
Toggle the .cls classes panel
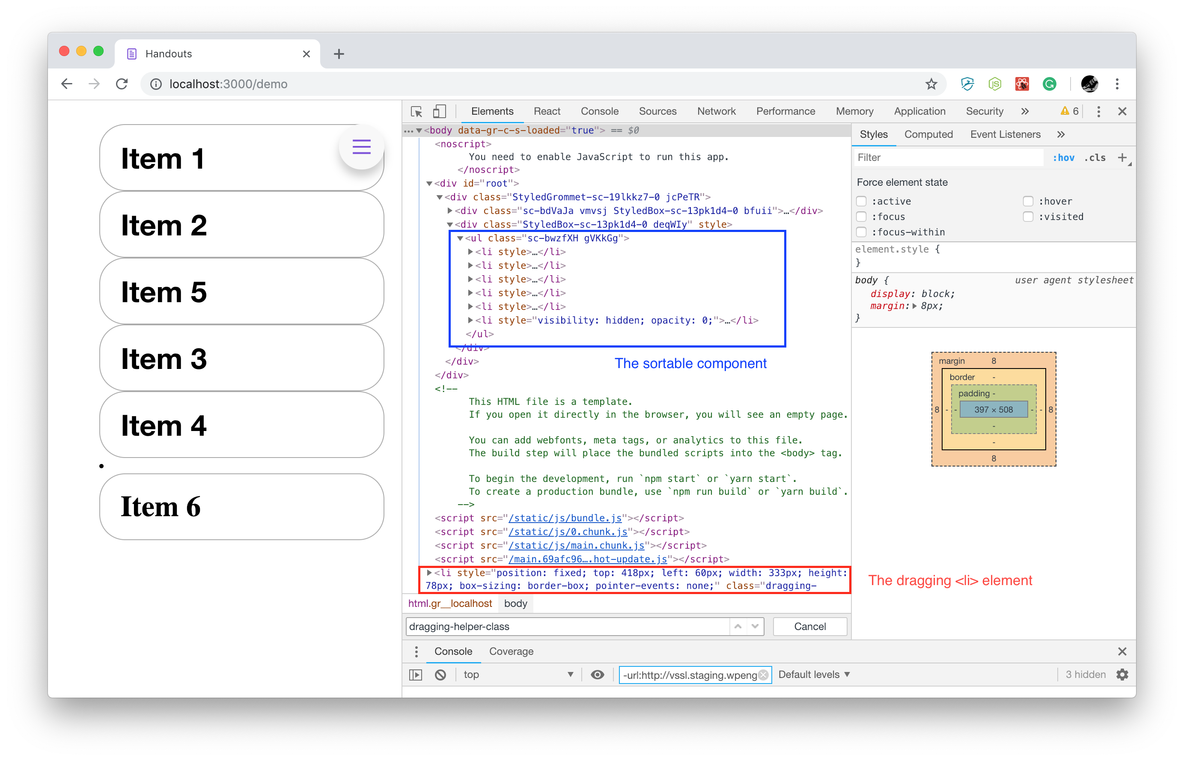(x=1095, y=158)
